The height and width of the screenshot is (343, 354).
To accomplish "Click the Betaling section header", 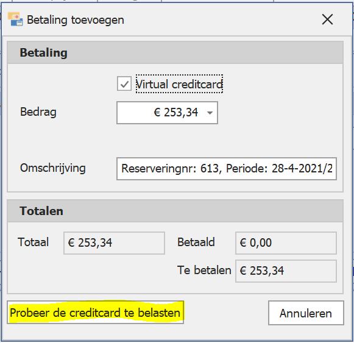I will click(x=175, y=52).
